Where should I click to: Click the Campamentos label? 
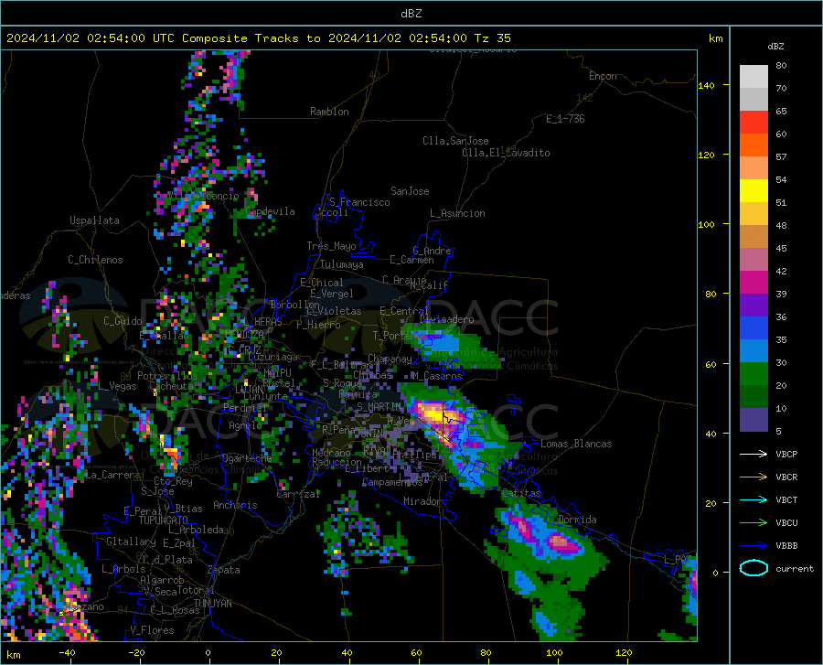392,482
